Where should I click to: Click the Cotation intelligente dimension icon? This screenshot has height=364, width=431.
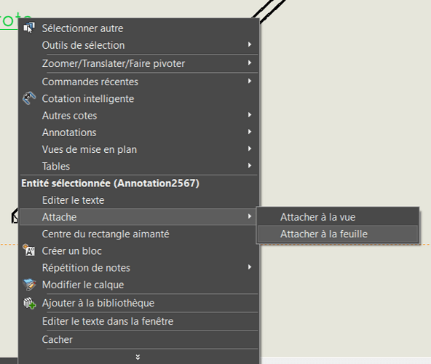click(x=29, y=98)
